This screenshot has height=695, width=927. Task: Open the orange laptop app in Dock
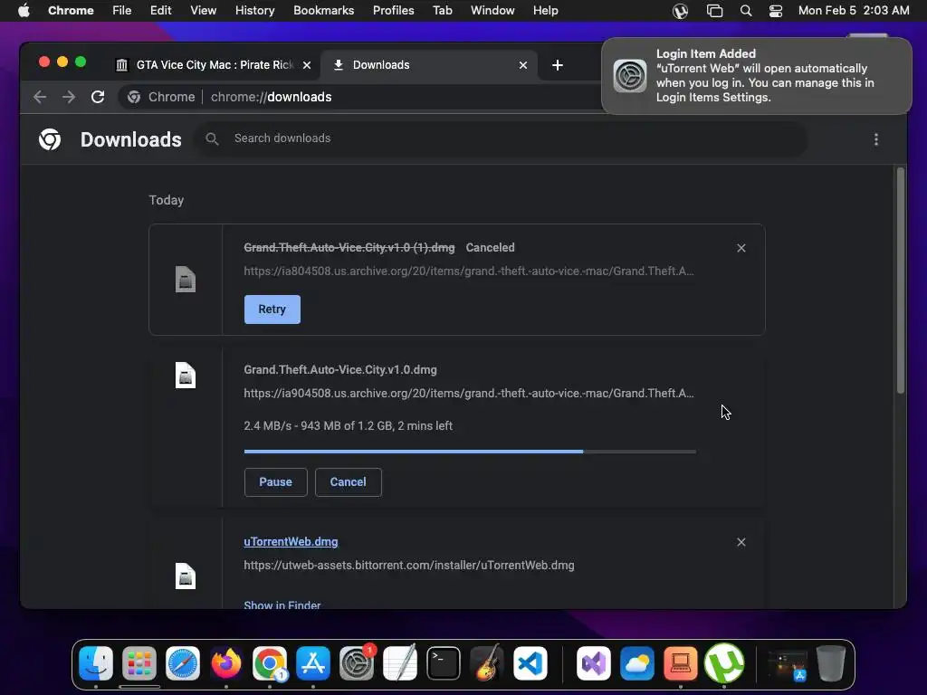681,663
